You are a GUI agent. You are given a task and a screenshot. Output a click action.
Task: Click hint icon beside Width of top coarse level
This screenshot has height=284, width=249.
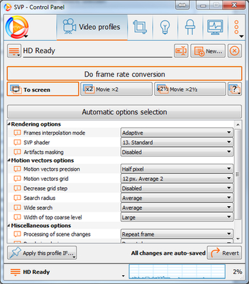coord(17,218)
